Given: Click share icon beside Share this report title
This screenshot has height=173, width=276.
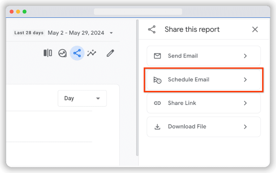Looking at the screenshot, I should [152, 29].
